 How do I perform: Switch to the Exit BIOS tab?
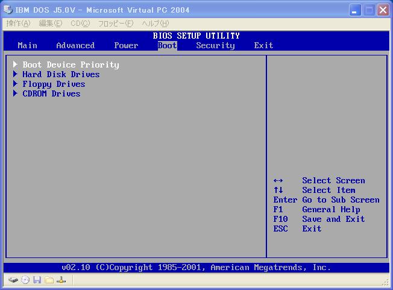[x=263, y=45]
